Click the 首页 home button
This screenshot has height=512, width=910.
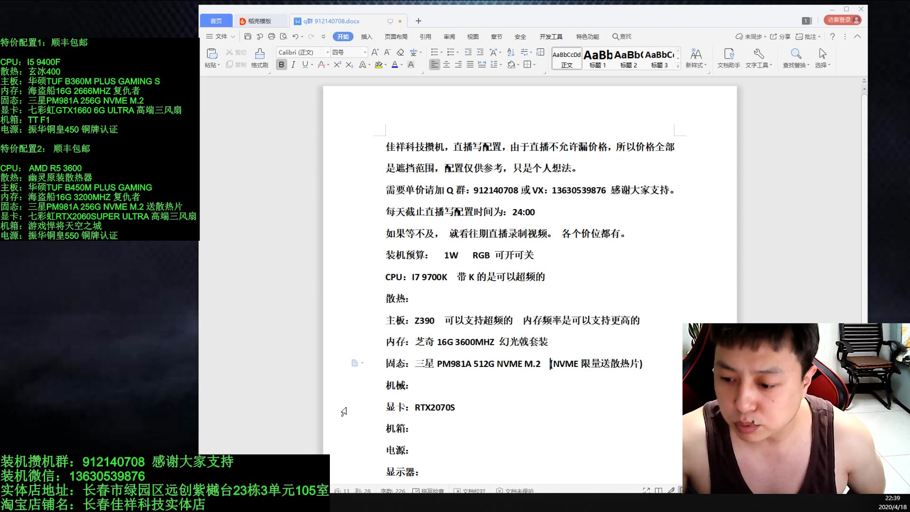pos(216,21)
